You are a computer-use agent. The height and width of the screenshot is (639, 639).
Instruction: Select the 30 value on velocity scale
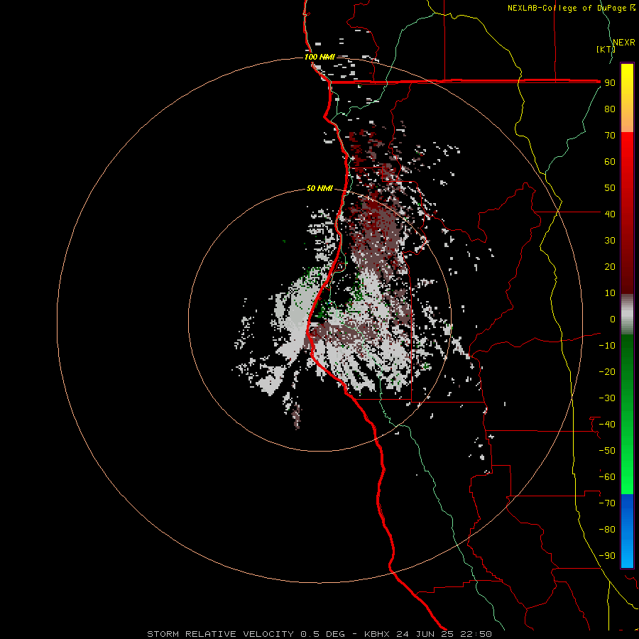tap(610, 241)
